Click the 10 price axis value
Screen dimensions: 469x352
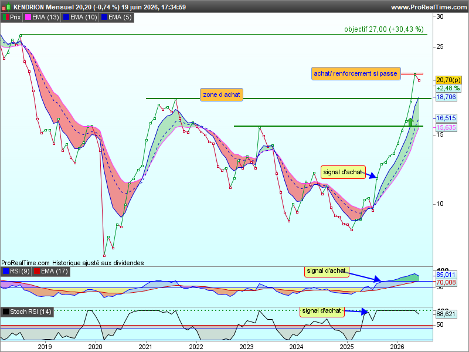[x=440, y=204]
